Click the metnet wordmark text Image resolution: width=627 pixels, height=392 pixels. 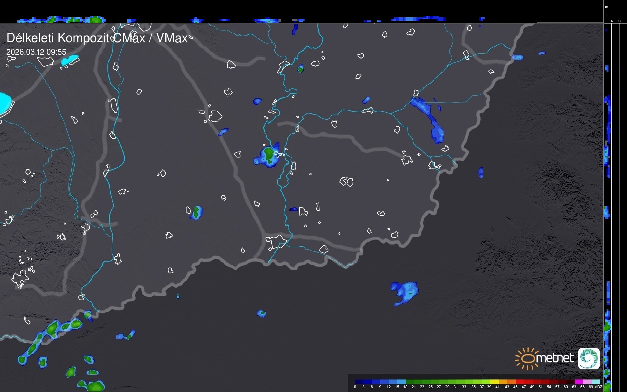[555, 358]
